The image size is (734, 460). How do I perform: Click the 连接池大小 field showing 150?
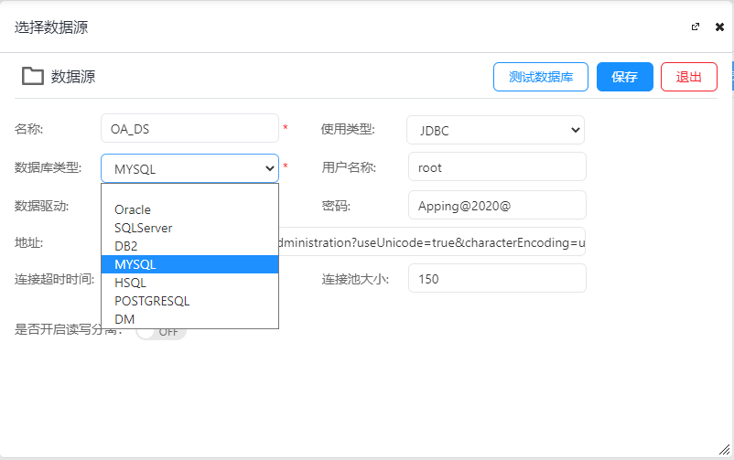click(496, 279)
